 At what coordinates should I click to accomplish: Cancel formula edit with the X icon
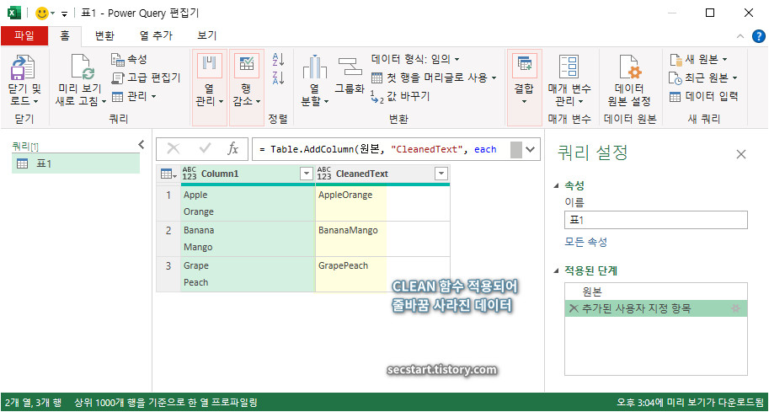(x=174, y=148)
